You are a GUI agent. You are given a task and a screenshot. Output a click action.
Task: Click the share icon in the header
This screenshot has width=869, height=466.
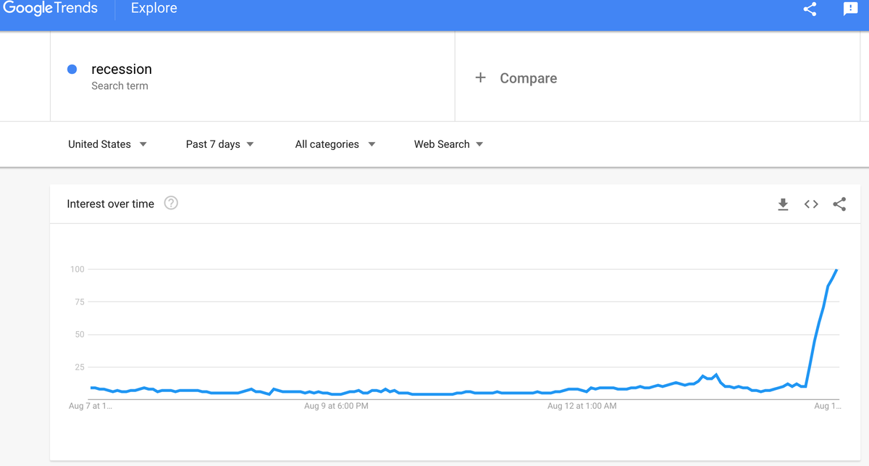809,9
